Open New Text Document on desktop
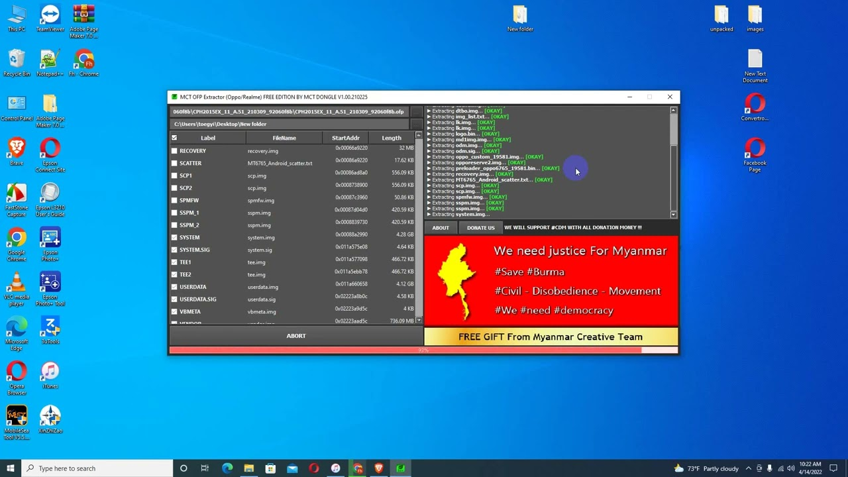The width and height of the screenshot is (848, 477). pos(755,66)
